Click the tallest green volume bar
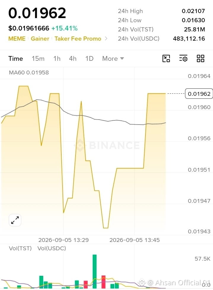Image resolution: width=213 pixels, height=290 pixels. click(95, 271)
